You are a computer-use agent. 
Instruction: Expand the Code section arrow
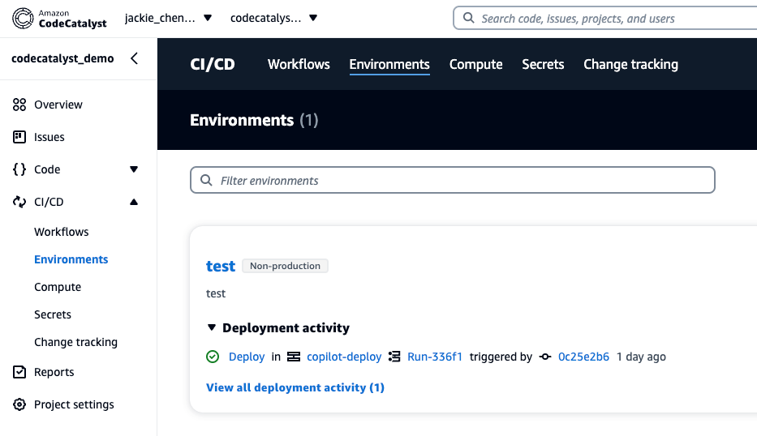click(x=134, y=169)
